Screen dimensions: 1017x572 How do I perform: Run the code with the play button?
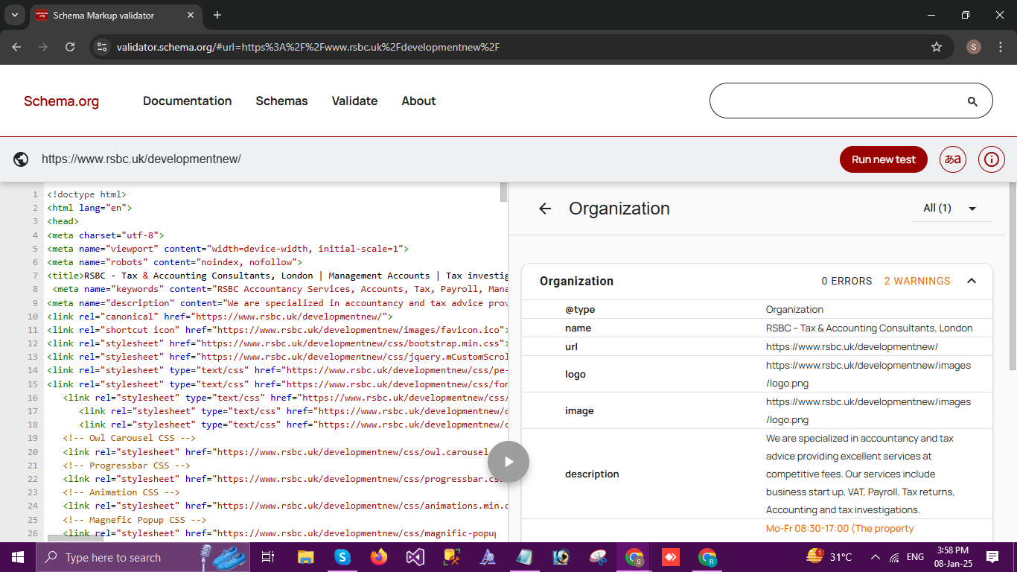pyautogui.click(x=508, y=462)
